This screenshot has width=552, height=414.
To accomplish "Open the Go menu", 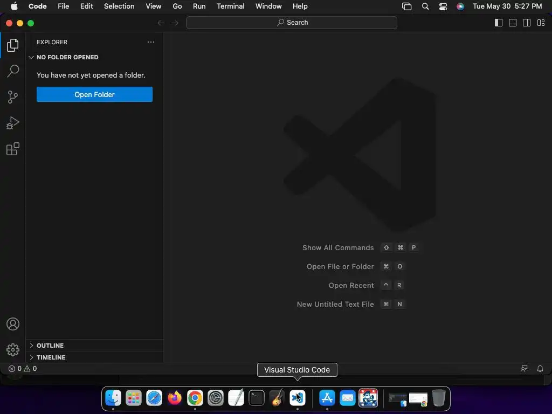I will point(177,6).
